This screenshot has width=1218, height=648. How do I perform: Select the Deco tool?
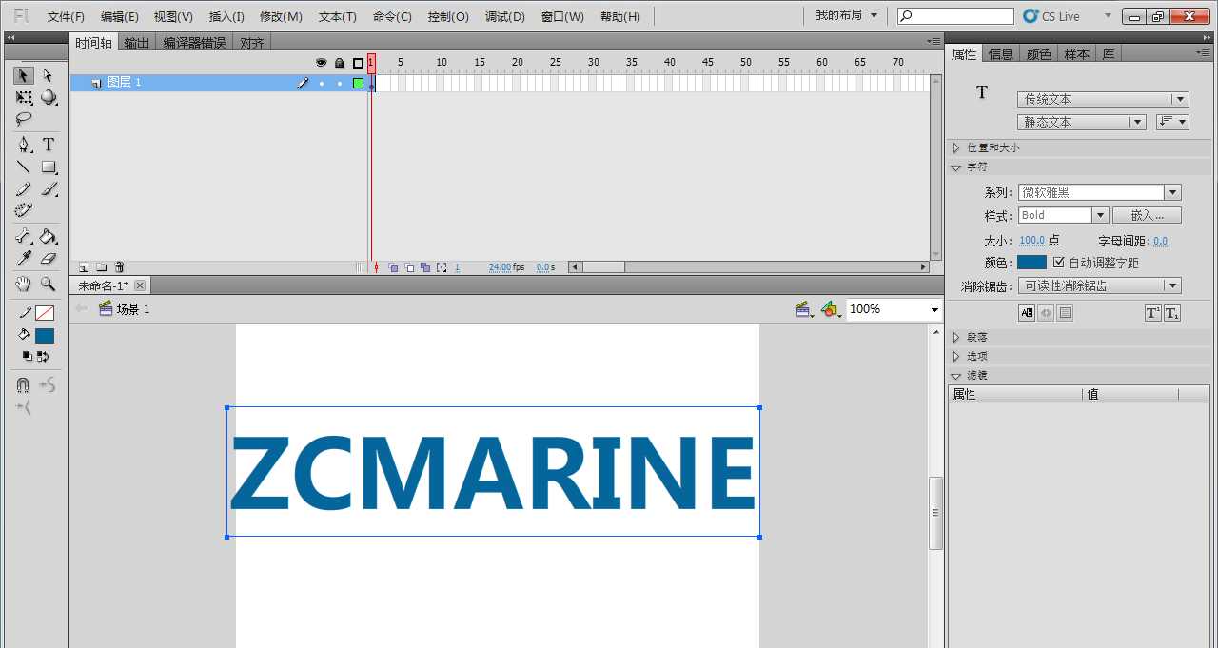click(24, 210)
